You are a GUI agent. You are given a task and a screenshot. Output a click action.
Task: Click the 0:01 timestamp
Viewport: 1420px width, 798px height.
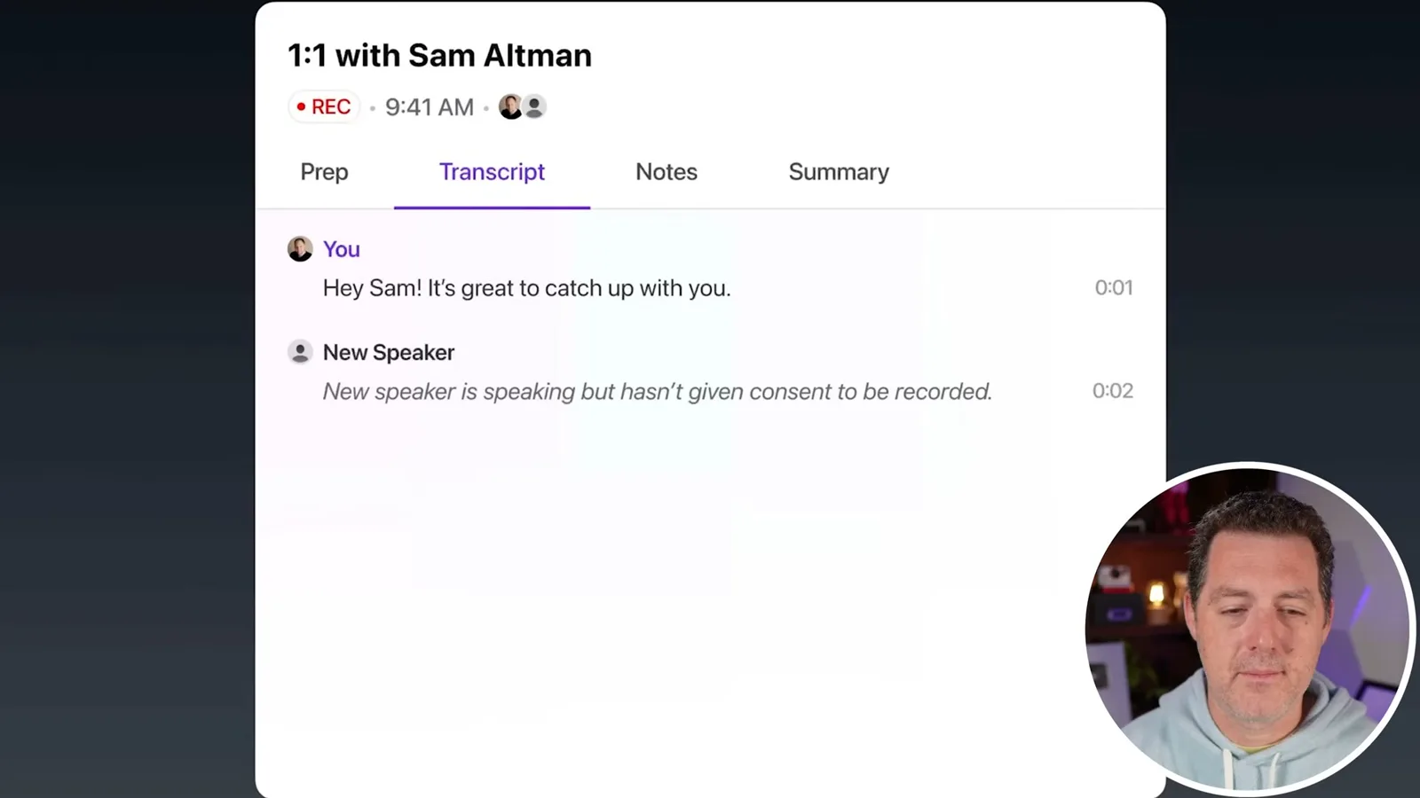point(1114,287)
